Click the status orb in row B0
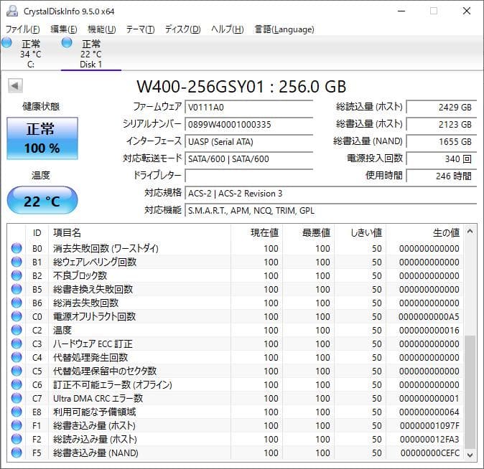This screenshot has width=484, height=469. (17, 248)
